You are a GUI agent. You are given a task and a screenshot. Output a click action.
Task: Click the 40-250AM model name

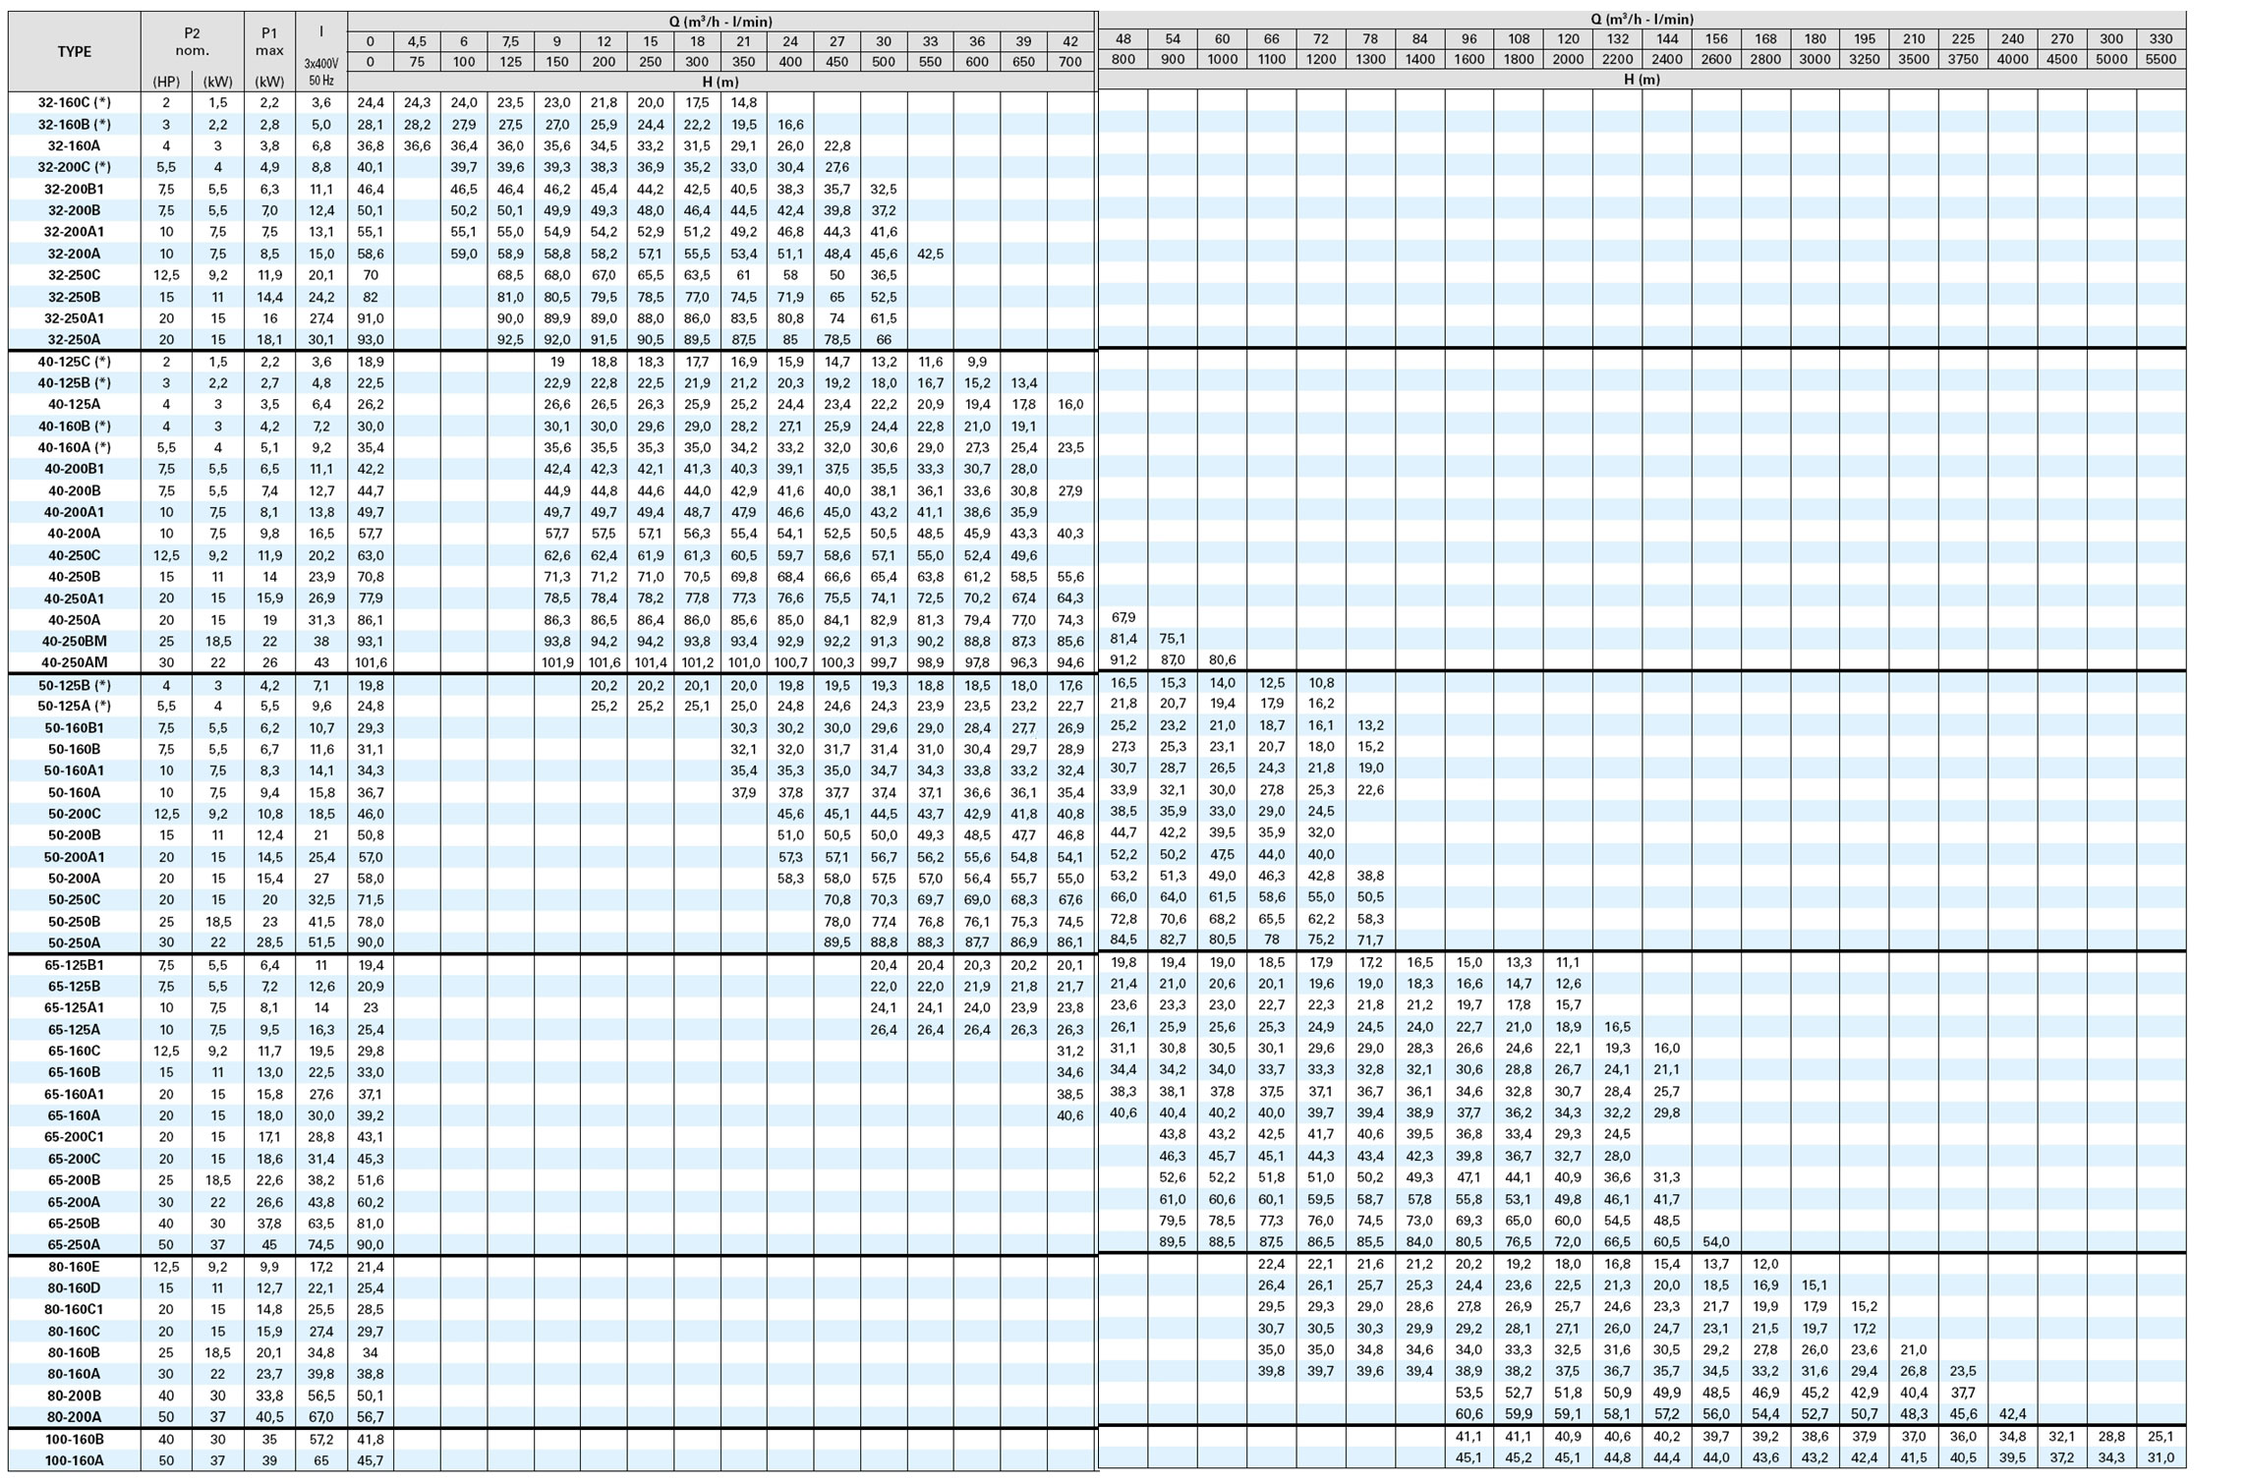coord(74,662)
